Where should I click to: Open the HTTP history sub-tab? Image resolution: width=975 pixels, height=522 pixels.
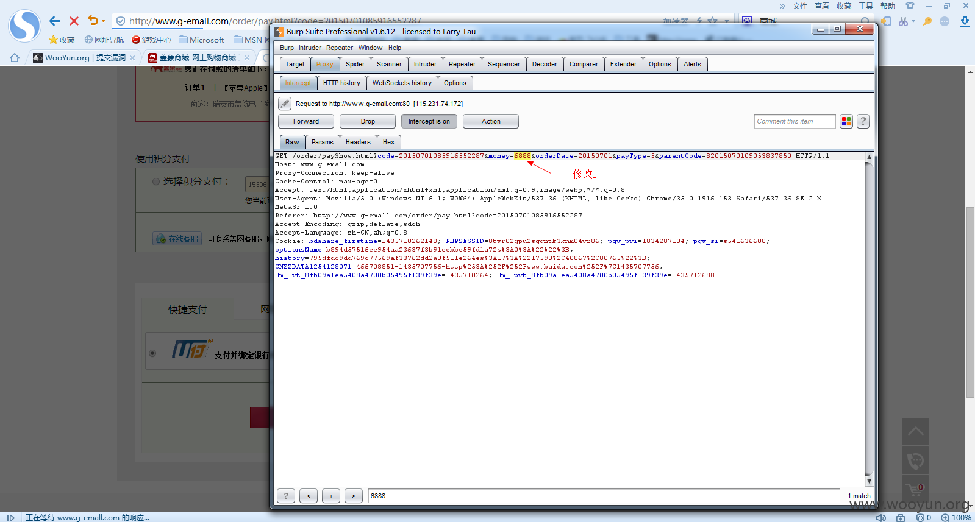pyautogui.click(x=341, y=83)
